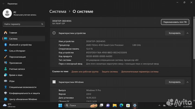Open Время и язык settings

[16, 75]
